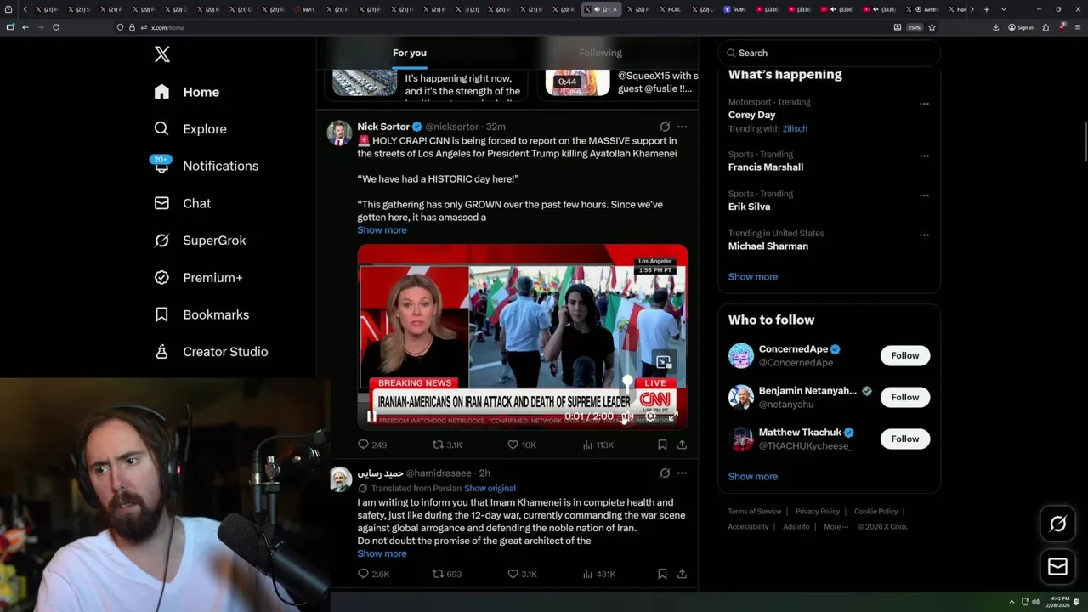Image resolution: width=1088 pixels, height=612 pixels.
Task: Click Grok icon on Nick Sortor post
Action: [x=665, y=127]
